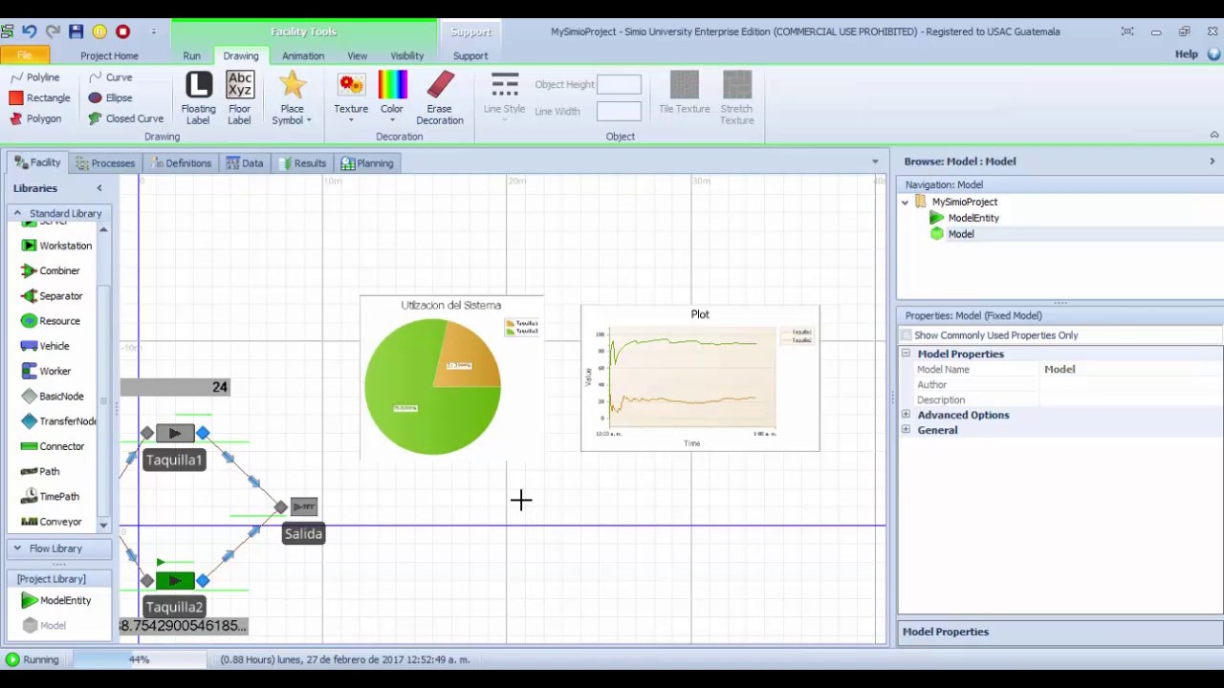Click the Tile Texture button
The width and height of the screenshot is (1224, 688).
684,94
